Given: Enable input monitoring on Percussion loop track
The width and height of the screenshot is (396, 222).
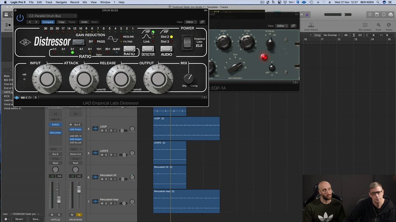Looking at the screenshot, I should coord(115,203).
